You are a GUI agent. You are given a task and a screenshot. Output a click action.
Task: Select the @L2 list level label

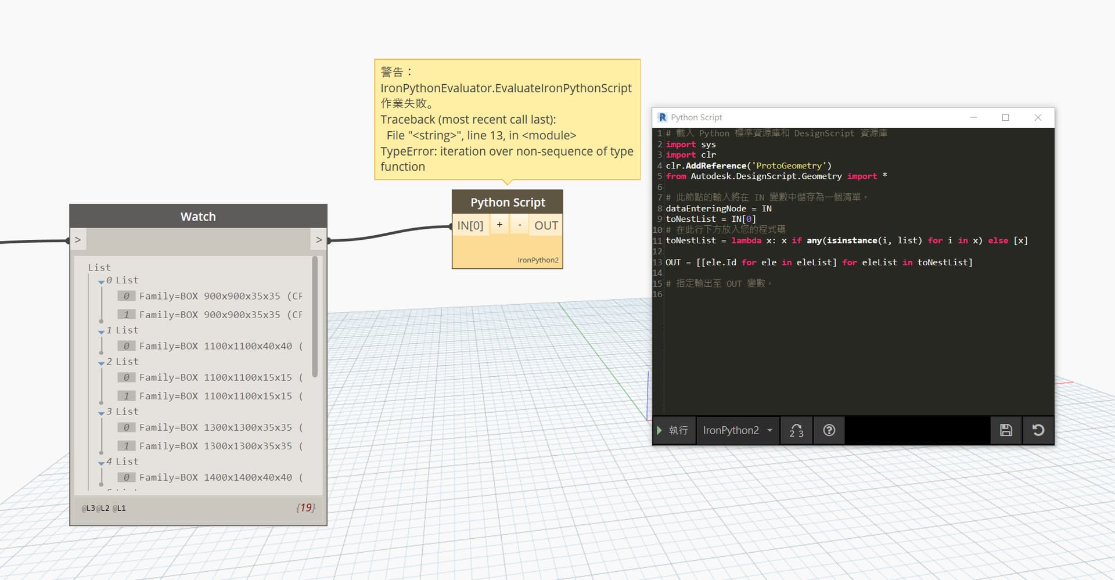(x=103, y=509)
